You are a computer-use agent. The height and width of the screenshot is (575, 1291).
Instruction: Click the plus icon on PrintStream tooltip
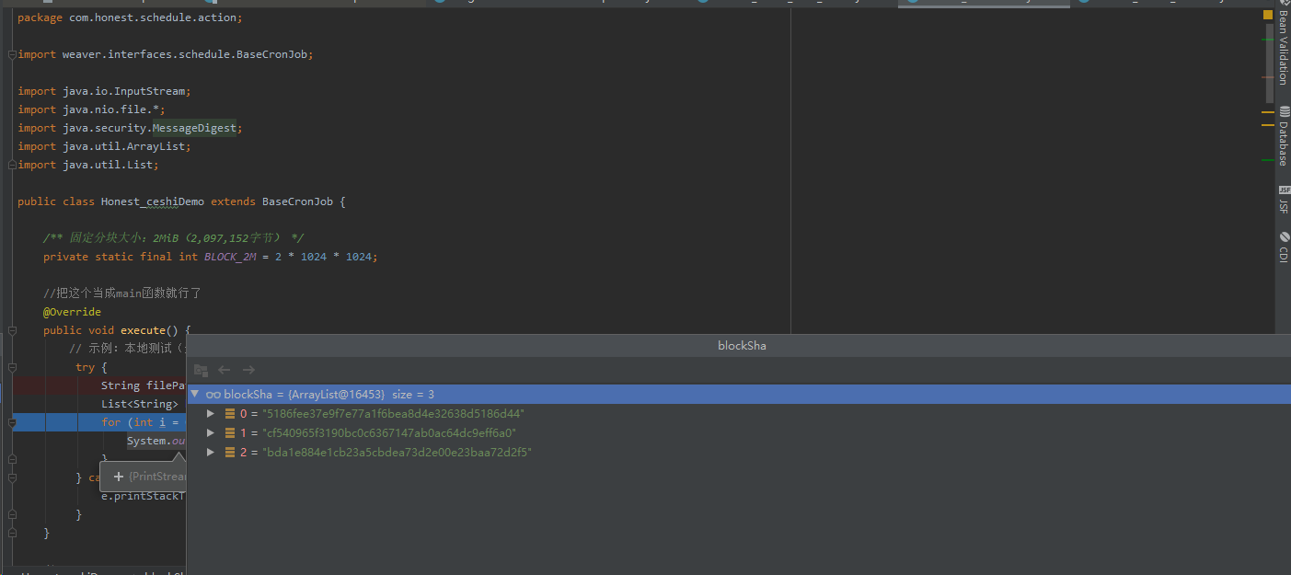[118, 477]
